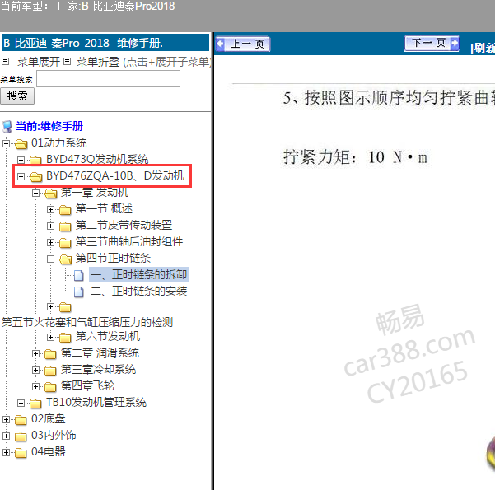Select the 第二节皮带传动装置 tree label
This screenshot has width=495, height=490.
124,225
